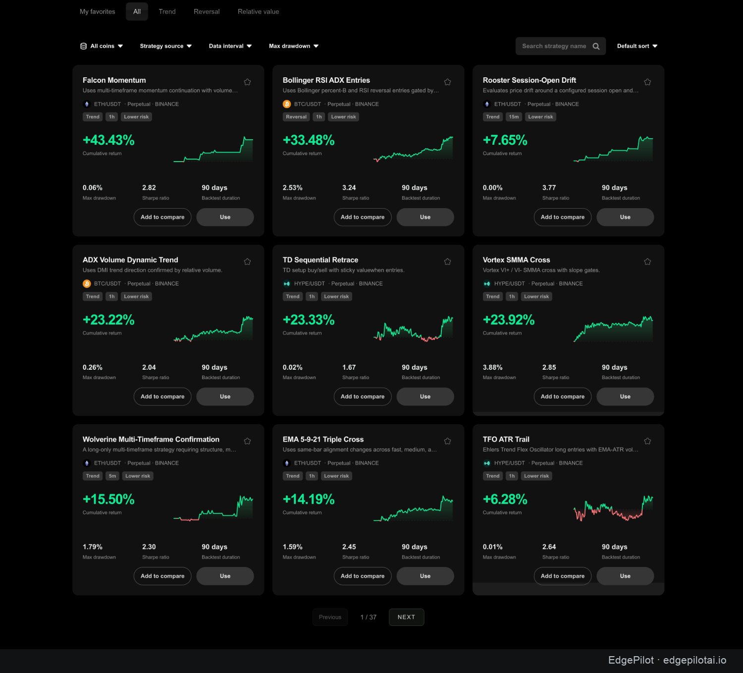Screen dimensions: 743x673
Task: Expand the Strategy source filter
Action: 165,46
